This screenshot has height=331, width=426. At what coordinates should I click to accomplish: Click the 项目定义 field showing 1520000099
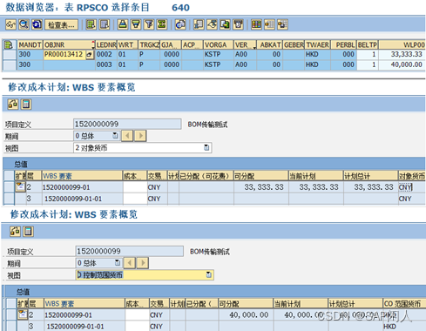127,125
